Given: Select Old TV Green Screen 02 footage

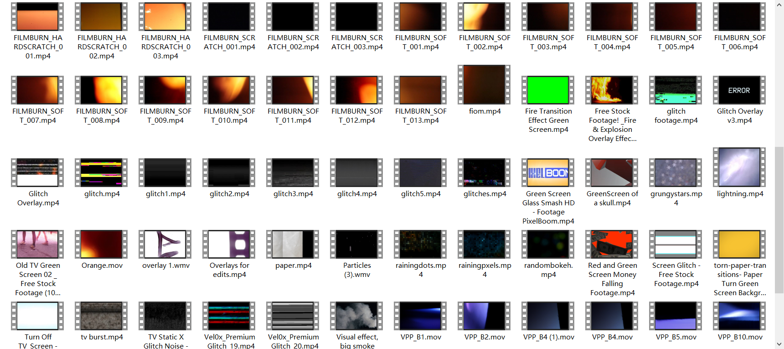Looking at the screenshot, I should point(37,245).
